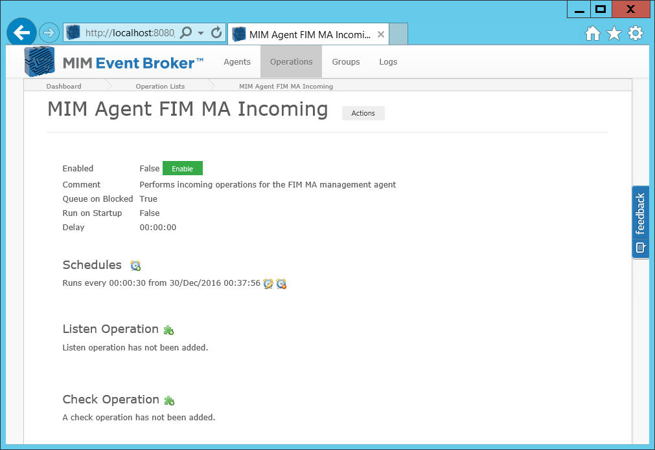The width and height of the screenshot is (655, 450).
Task: Click the comment 'Performs incoming operations' text
Action: pos(268,185)
